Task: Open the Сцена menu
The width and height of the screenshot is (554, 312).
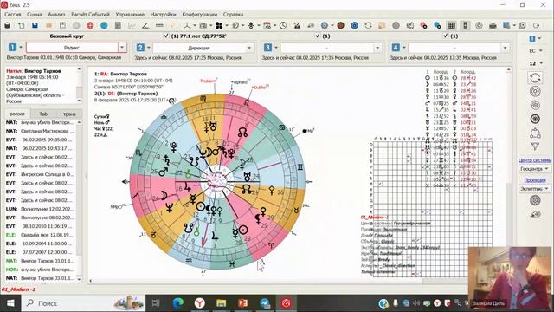Action: point(35,15)
